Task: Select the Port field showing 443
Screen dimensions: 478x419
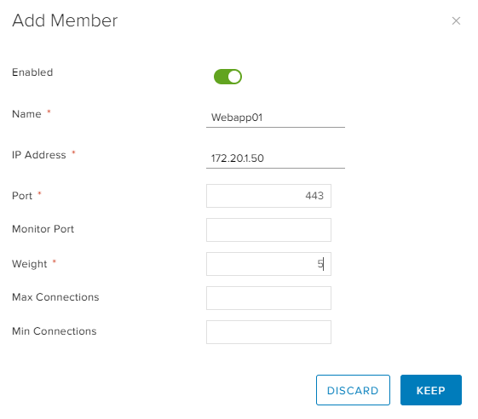Action: point(268,196)
